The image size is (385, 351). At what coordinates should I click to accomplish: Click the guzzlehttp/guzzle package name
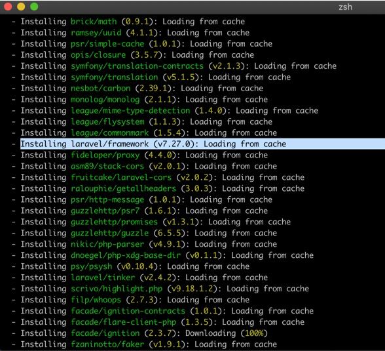click(110, 233)
